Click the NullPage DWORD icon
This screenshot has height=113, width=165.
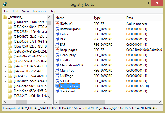[57, 76]
